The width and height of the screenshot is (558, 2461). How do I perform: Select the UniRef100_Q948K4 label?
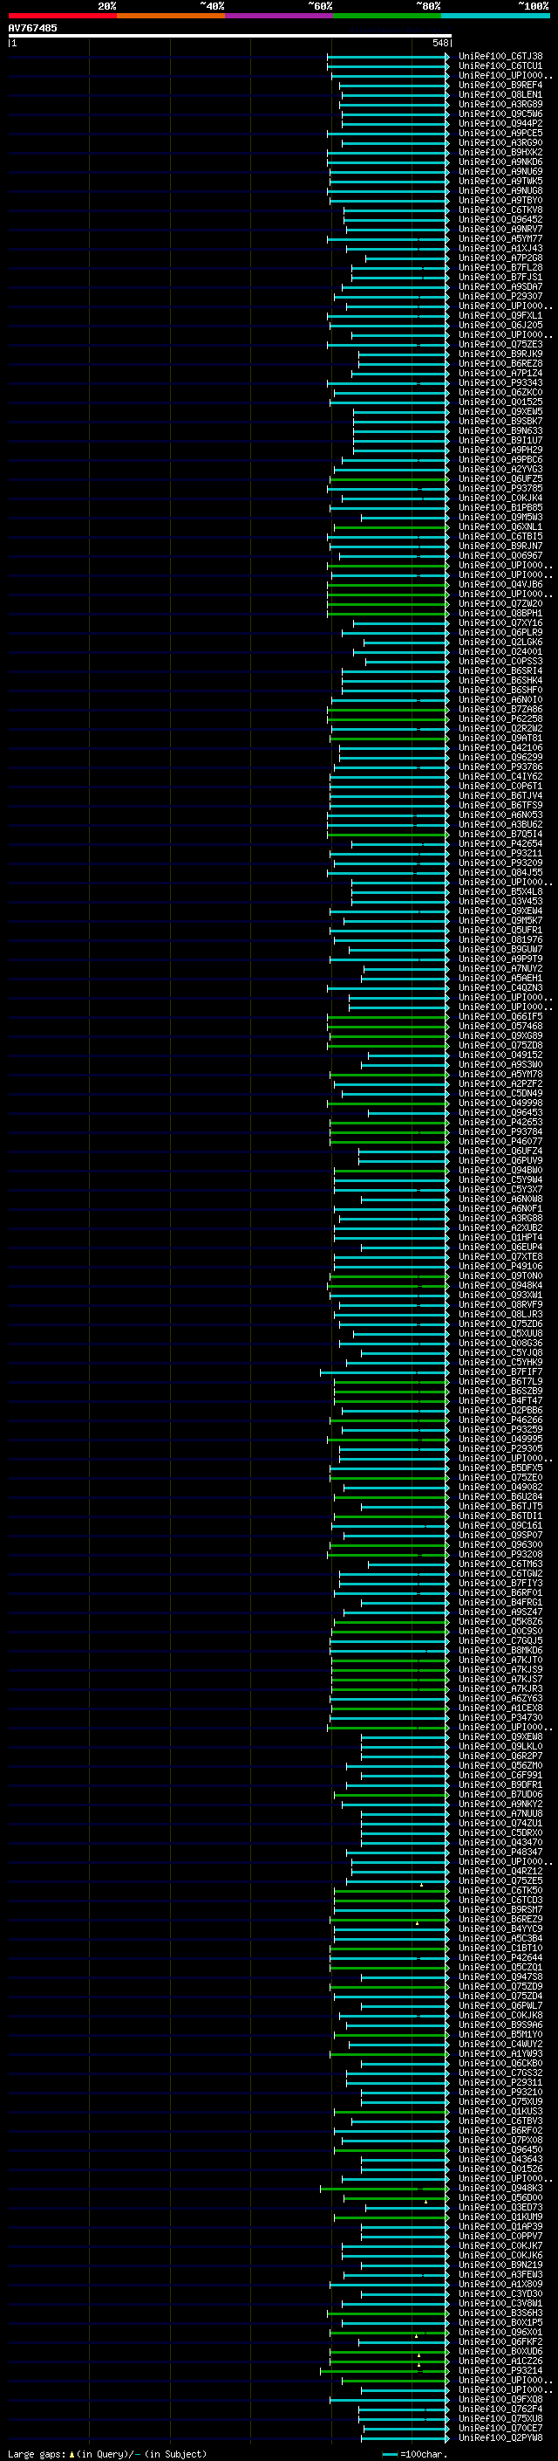coord(500,1285)
